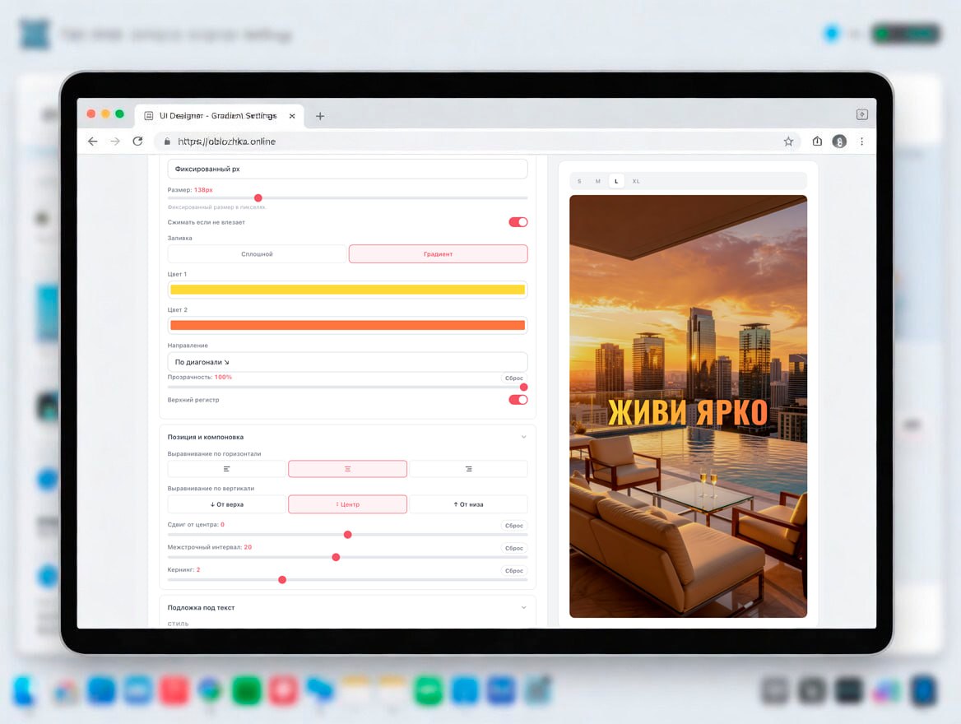This screenshot has height=724, width=961.
Task: Open the orange 'Цвет 2' color swatch
Action: pos(347,325)
